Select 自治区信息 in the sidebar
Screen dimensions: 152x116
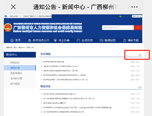pyautogui.click(x=16, y=78)
